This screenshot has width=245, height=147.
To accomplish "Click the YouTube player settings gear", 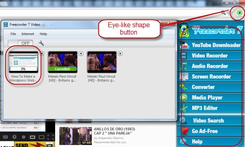I will pos(14,137).
